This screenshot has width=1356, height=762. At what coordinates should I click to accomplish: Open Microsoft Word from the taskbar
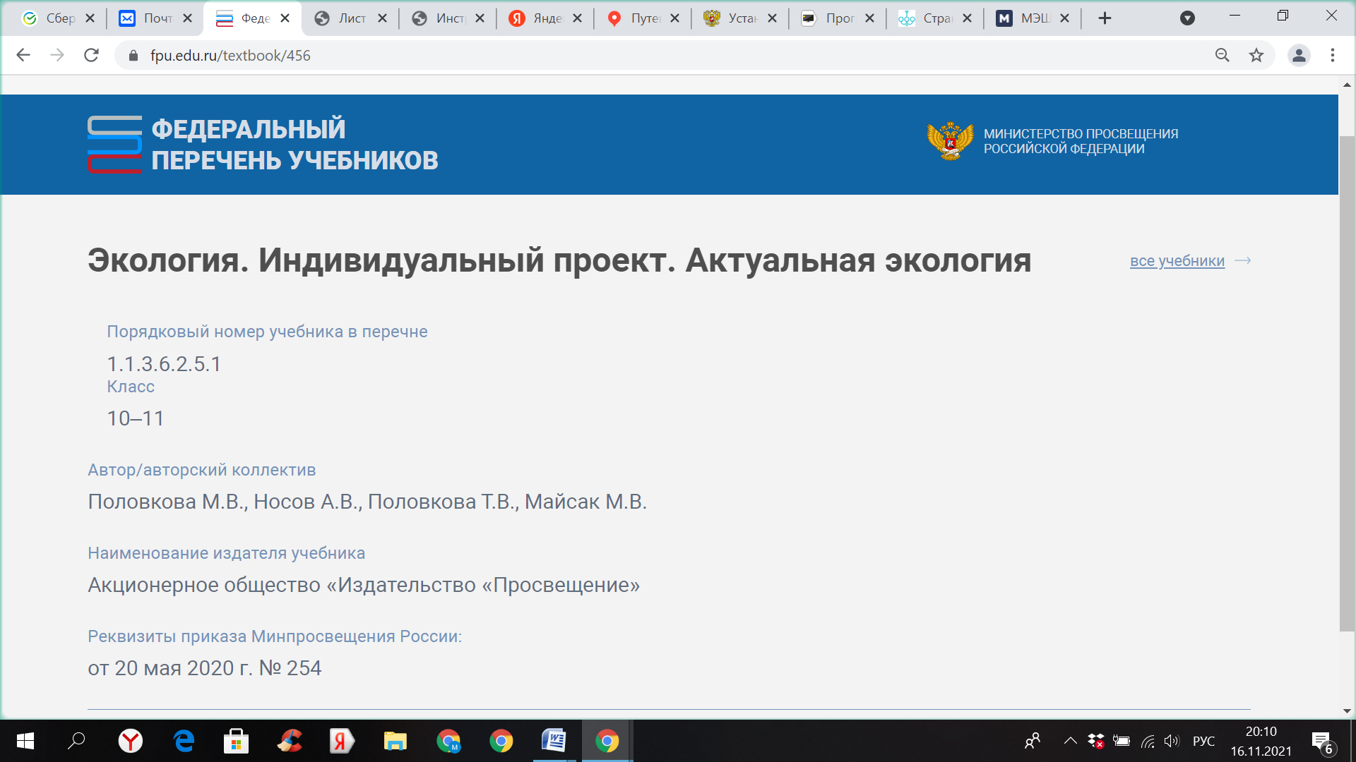click(x=554, y=741)
